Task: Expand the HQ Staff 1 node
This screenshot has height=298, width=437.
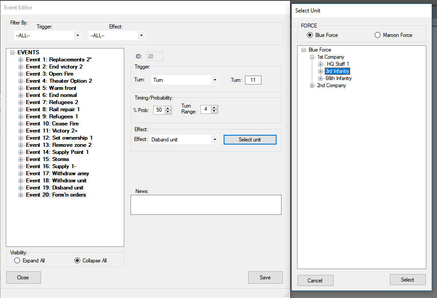Action: click(320, 64)
